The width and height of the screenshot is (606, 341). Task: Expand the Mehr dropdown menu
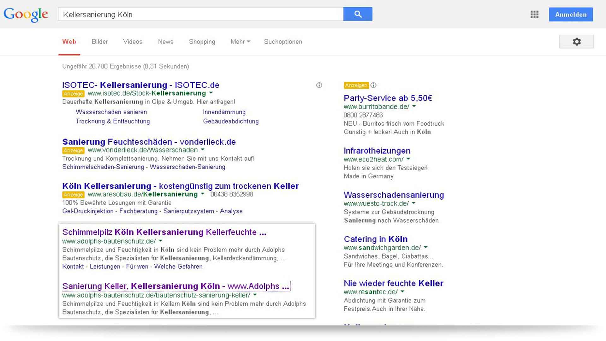(x=240, y=42)
